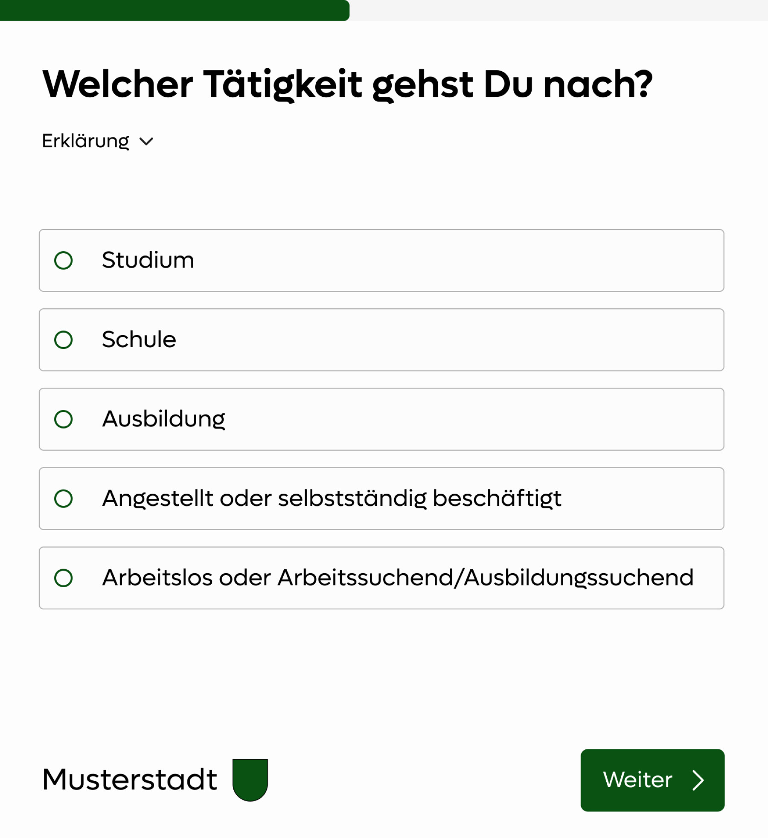This screenshot has width=768, height=838.
Task: Click the Weiter button
Action: (652, 780)
